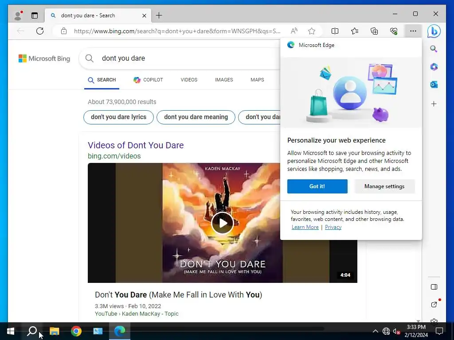454x340 pixels.
Task: Toggle Read Aloud in address bar
Action: coord(294,31)
